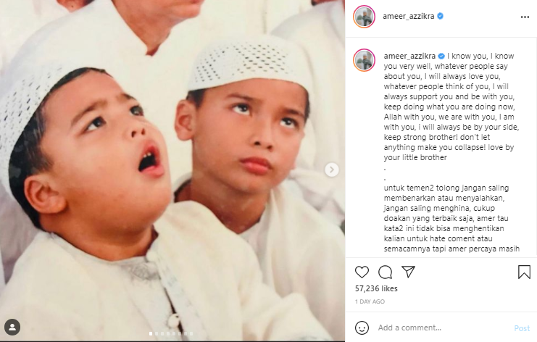Click the Post comment button
Viewport: 537px width, 342px height.
click(522, 328)
